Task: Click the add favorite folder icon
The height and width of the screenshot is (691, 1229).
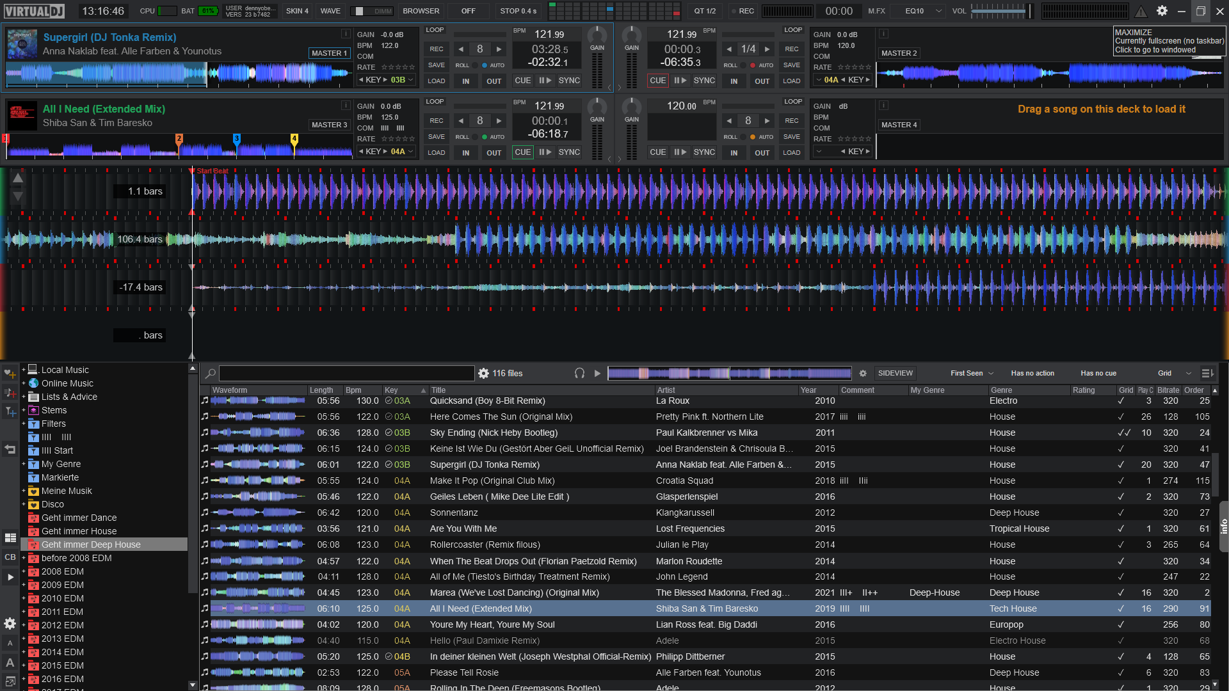Action: click(x=10, y=373)
